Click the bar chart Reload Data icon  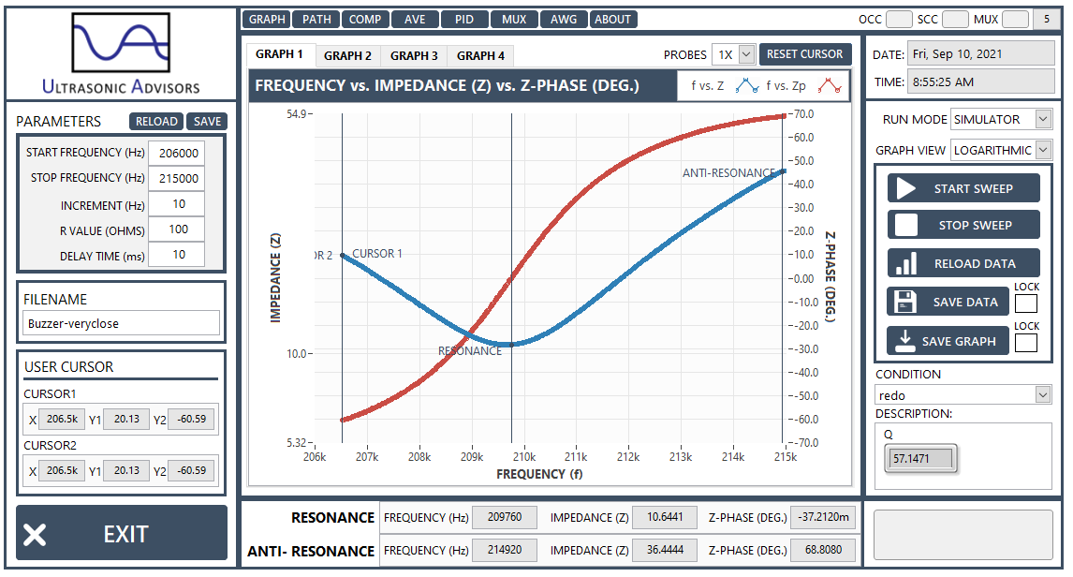(906, 263)
